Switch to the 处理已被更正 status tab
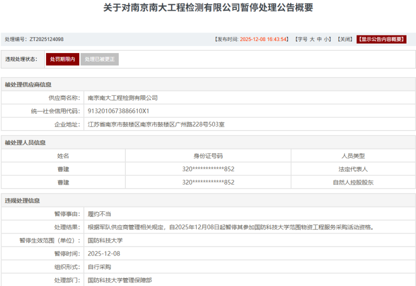This screenshot has width=416, height=286. click(x=100, y=59)
